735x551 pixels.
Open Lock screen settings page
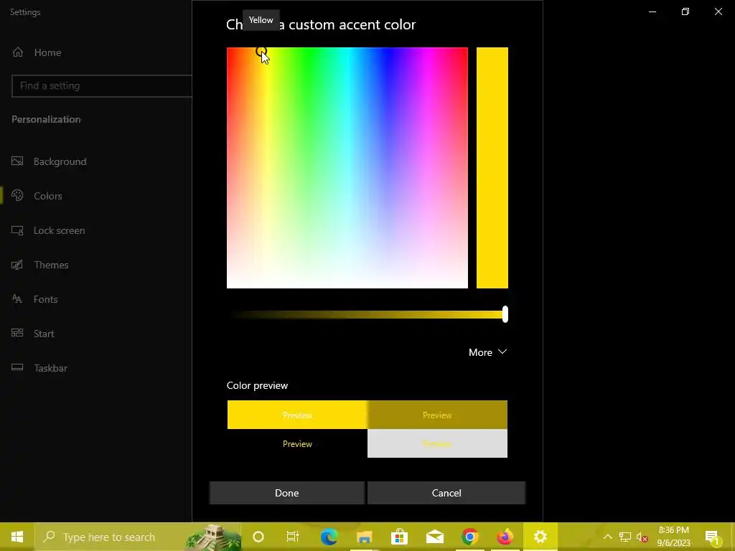pos(59,230)
